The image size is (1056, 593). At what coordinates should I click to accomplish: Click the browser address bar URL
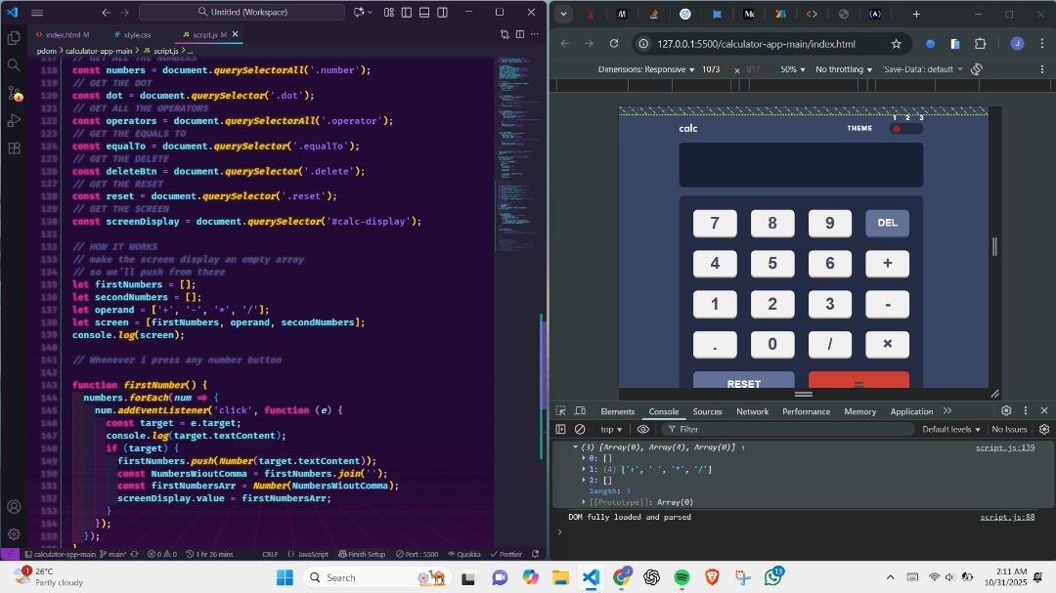756,44
